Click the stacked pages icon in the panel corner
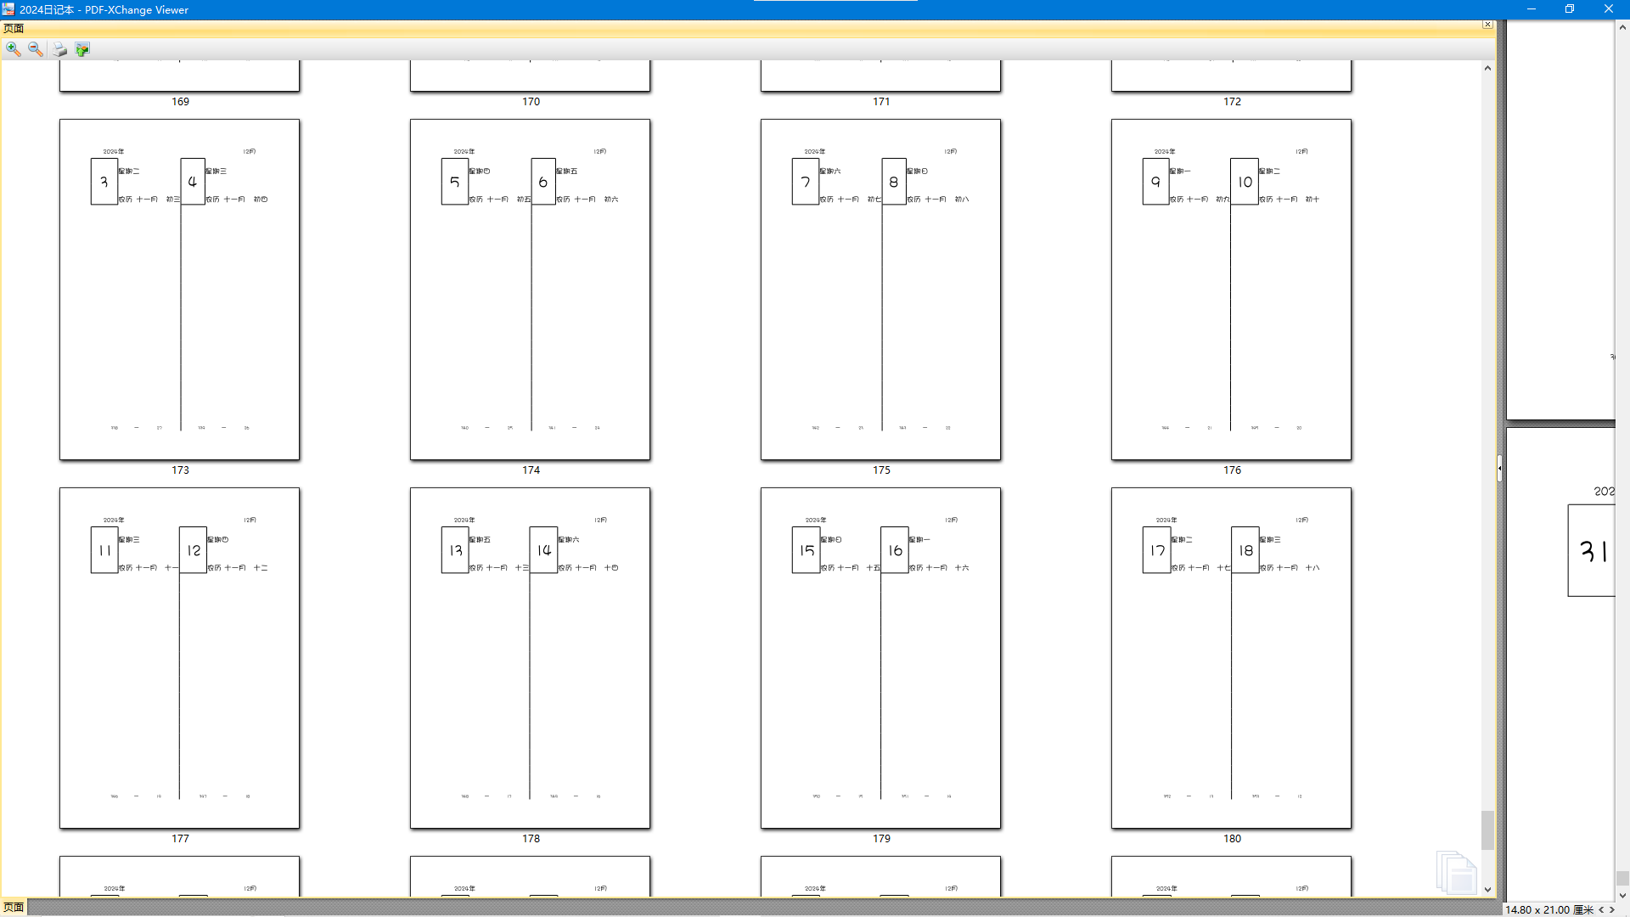Screen dimensions: 1630x917 pos(1457,872)
